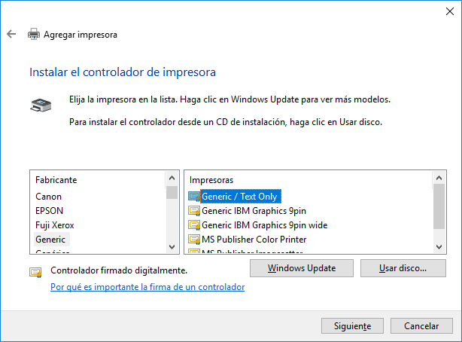Click the back arrow icon
This screenshot has width=462, height=342.
click(11, 34)
